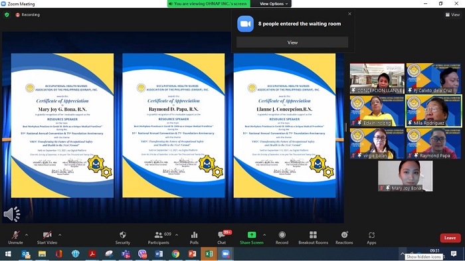Open File Explorer from the taskbar
The height and width of the screenshot is (261, 465).
42,254
